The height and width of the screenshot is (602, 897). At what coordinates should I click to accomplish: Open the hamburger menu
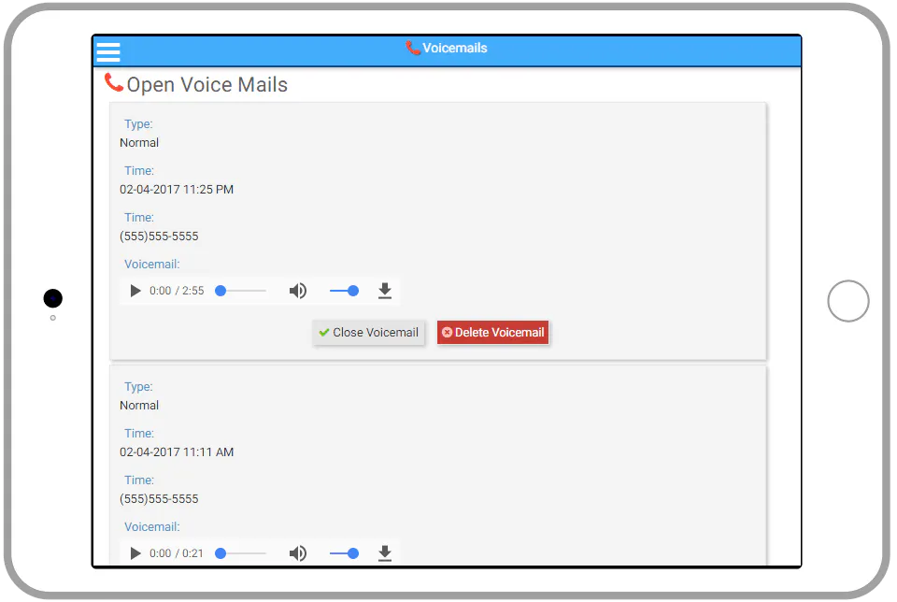pos(108,51)
